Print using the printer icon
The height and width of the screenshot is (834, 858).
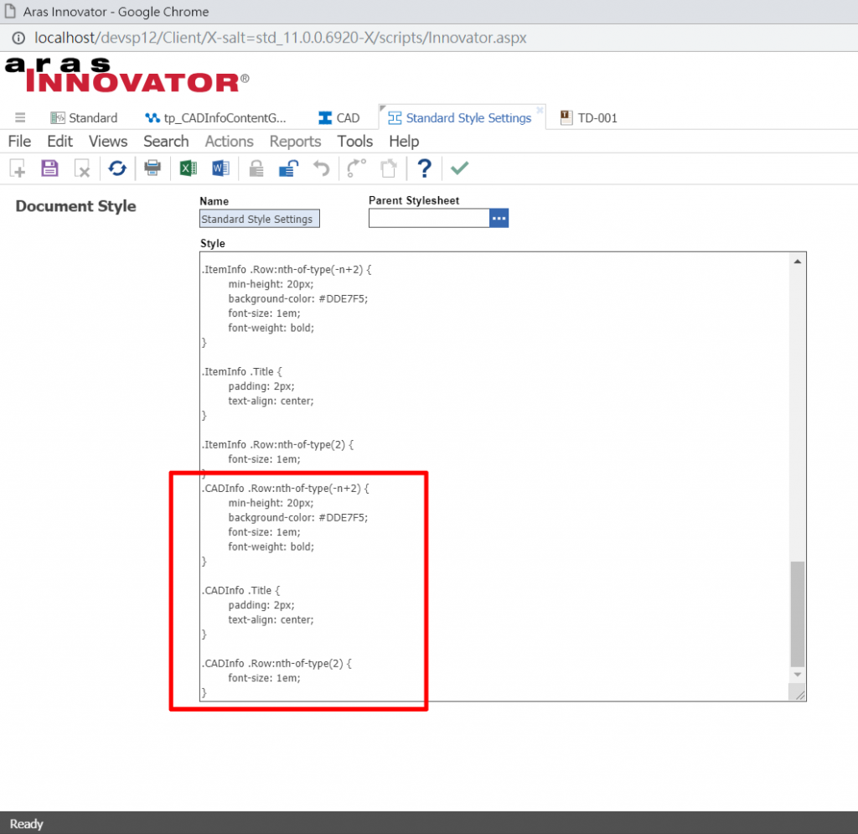[x=152, y=168]
